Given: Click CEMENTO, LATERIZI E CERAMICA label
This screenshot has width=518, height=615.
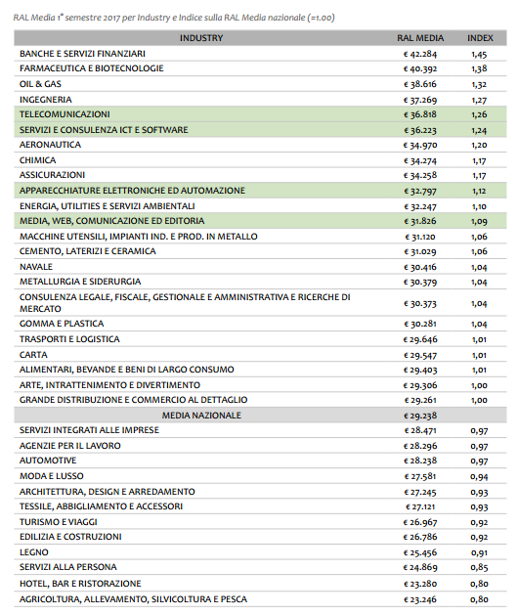Looking at the screenshot, I should [88, 251].
